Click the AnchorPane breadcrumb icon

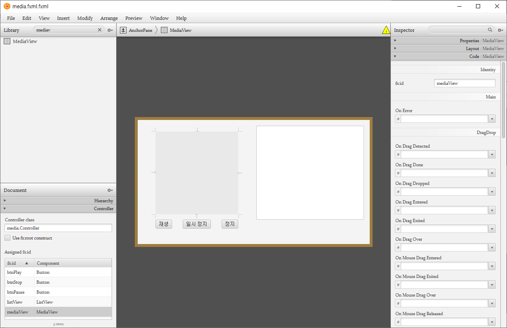123,30
